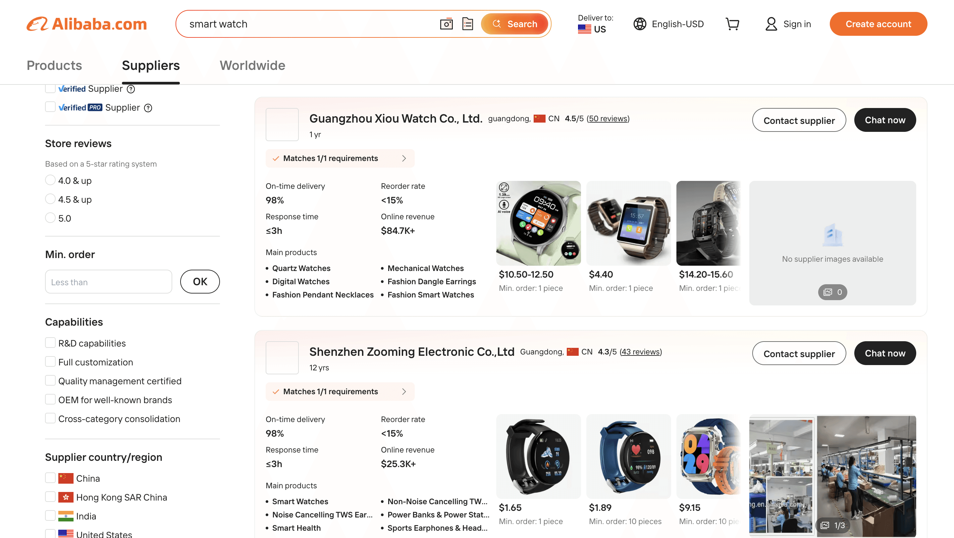Image resolution: width=954 pixels, height=538 pixels.
Task: Enable the R&D capabilities filter
Action: [50, 343]
